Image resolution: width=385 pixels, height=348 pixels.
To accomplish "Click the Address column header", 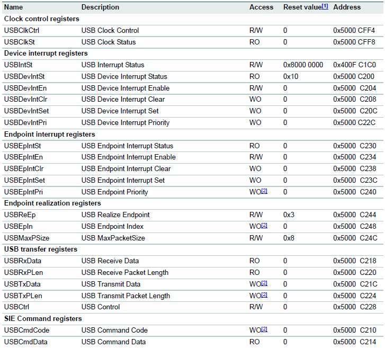I will point(347,7).
